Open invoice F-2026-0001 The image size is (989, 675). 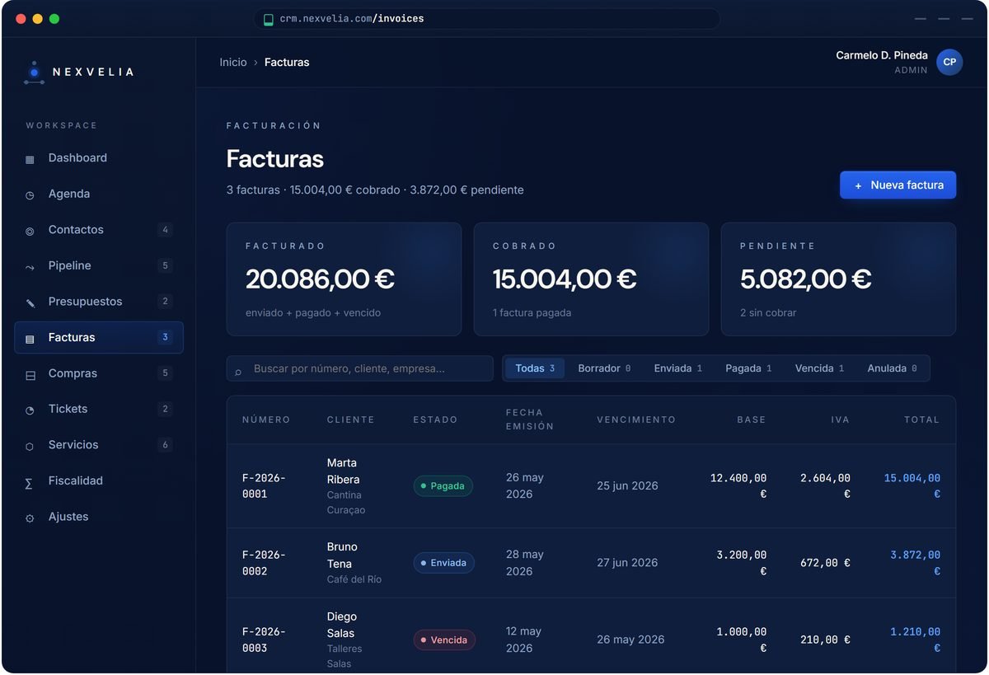[x=264, y=486]
